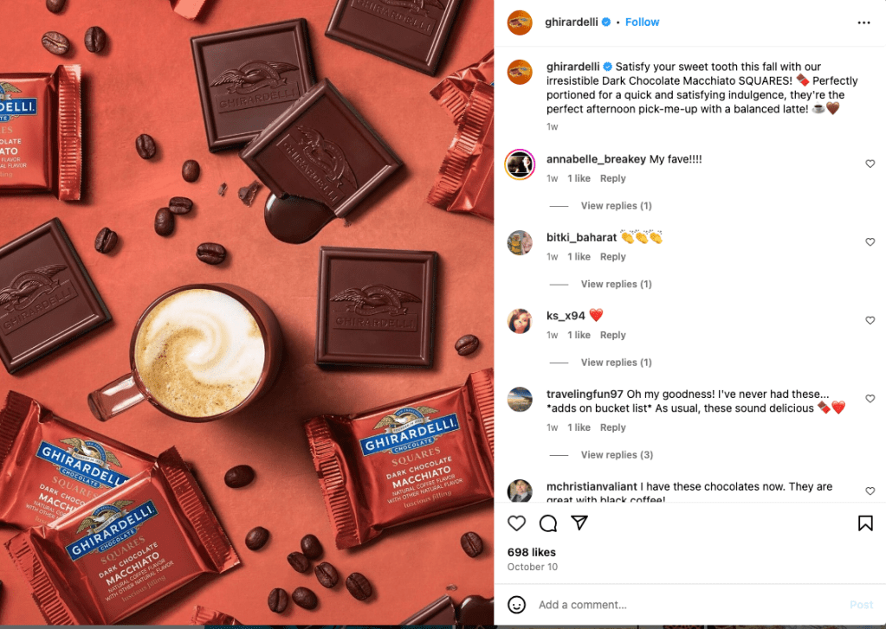Open the three-dot more options menu
The image size is (886, 629).
coord(863,22)
